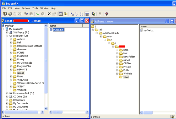
Task: Click the local tree scroll down arrow
Action: (46, 108)
